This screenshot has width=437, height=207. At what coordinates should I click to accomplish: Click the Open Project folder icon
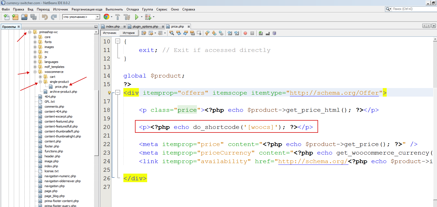pyautogui.click(x=24, y=17)
